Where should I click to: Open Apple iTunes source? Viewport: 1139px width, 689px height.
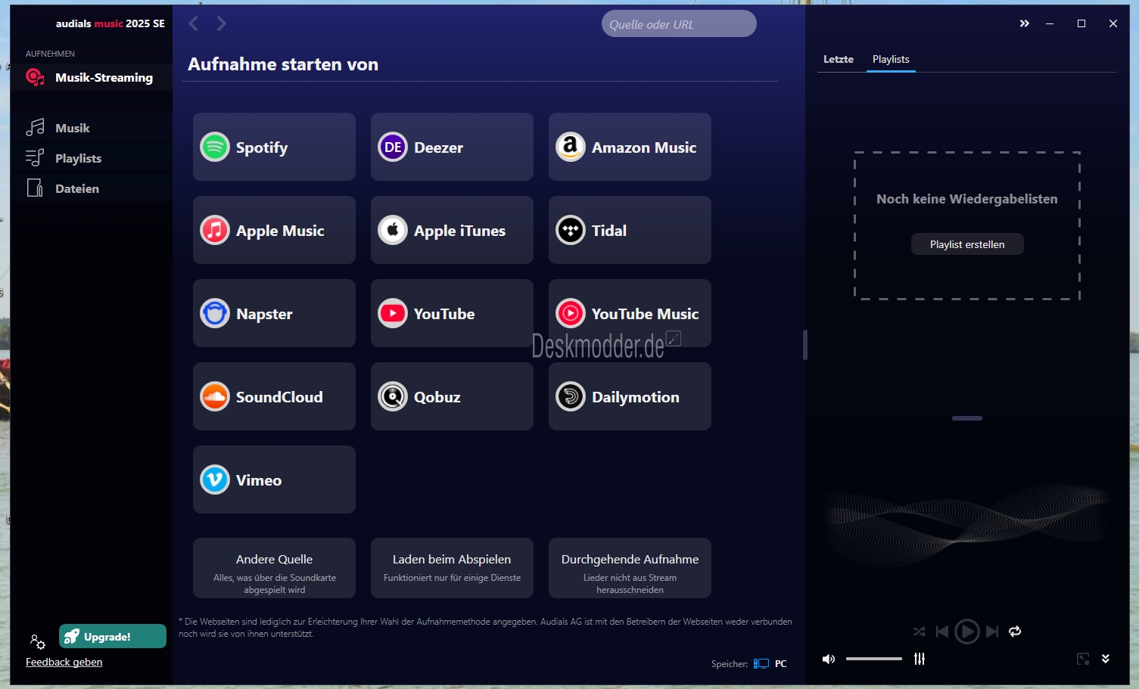[452, 230]
